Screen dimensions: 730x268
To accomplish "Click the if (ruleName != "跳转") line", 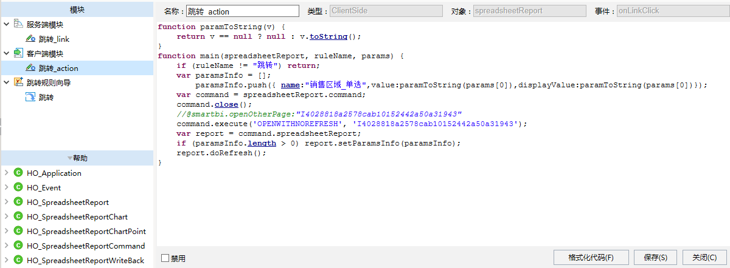I will click(248, 65).
